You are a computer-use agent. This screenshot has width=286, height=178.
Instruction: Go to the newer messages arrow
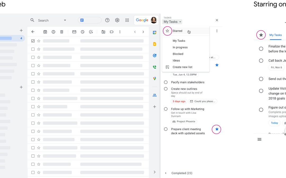point(135,32)
